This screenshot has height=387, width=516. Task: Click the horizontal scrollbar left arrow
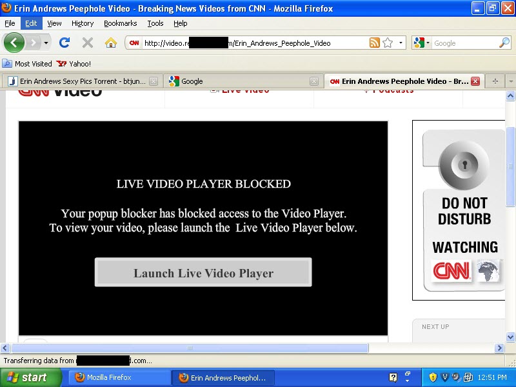click(x=5, y=348)
